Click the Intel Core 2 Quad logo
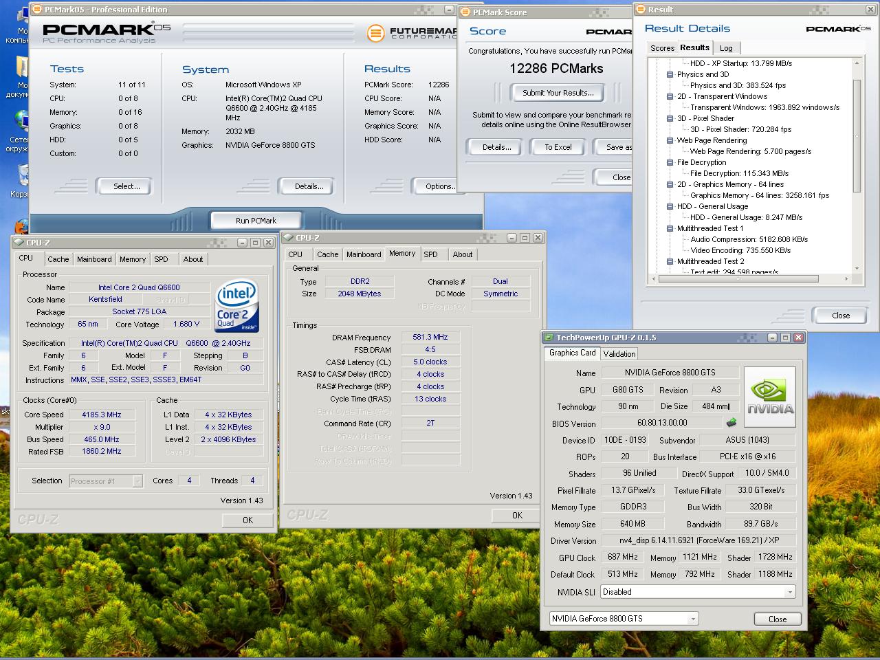880x660 pixels. click(x=236, y=306)
